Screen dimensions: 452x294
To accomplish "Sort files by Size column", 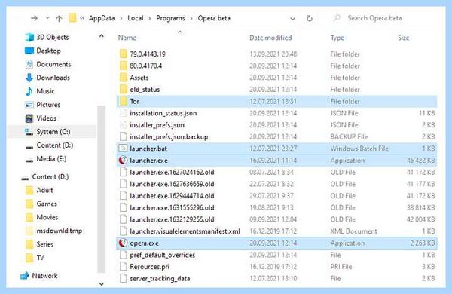I will [404, 38].
